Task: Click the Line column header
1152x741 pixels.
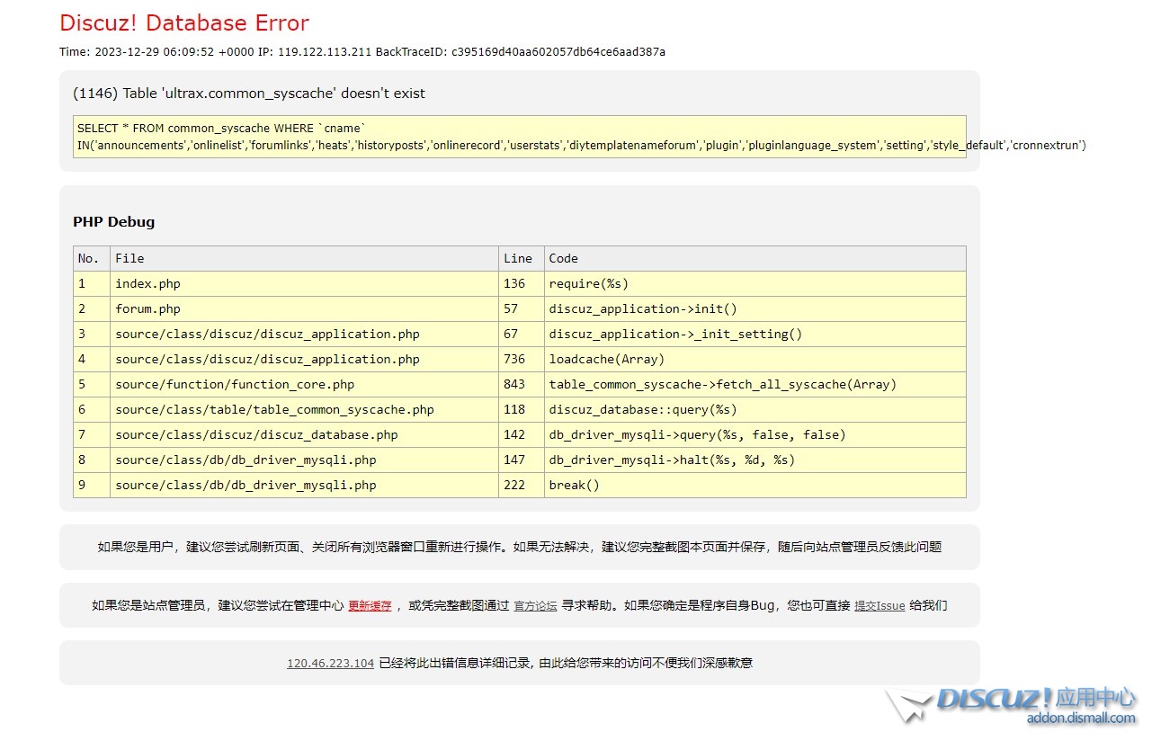Action: (518, 259)
